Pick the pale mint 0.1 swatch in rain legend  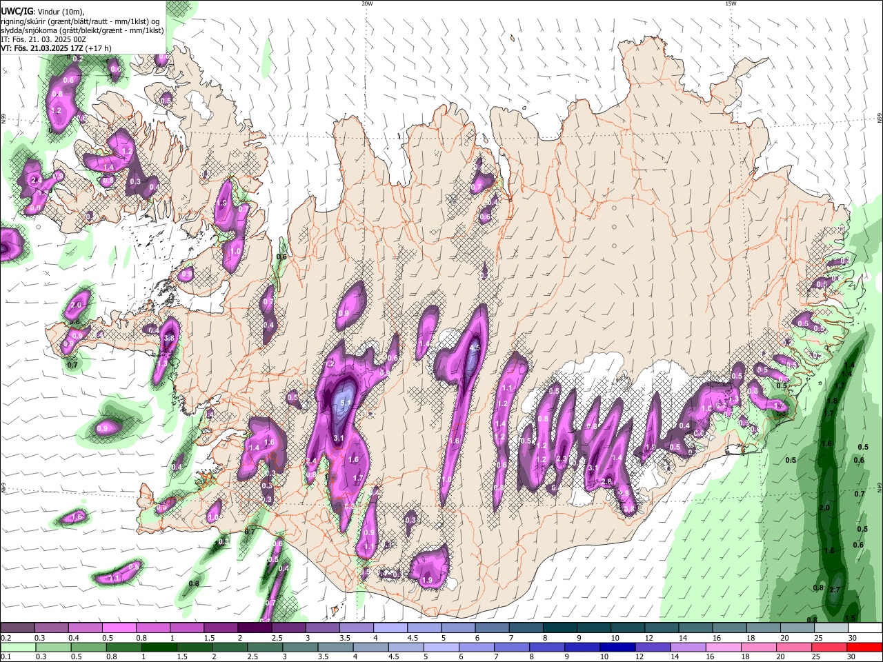[x=17, y=648]
